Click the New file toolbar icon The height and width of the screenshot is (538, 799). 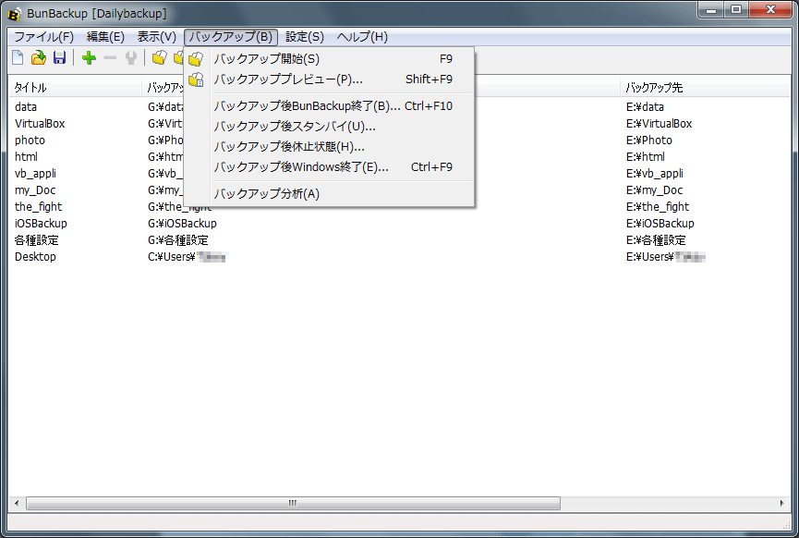[x=18, y=58]
